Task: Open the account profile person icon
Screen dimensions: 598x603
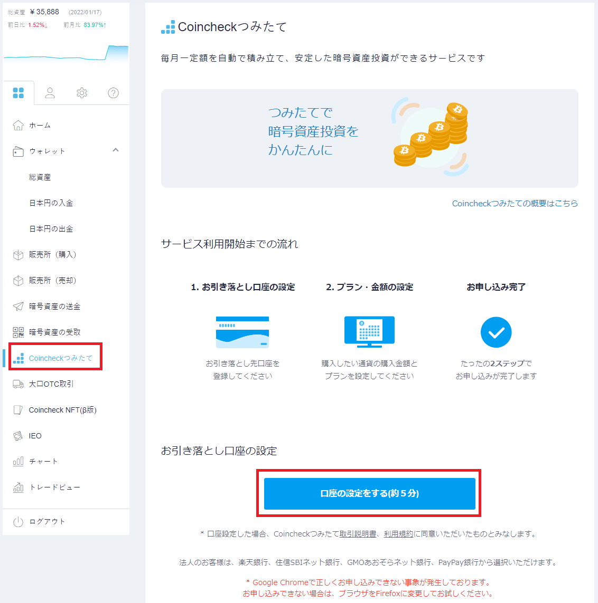Action: tap(50, 93)
